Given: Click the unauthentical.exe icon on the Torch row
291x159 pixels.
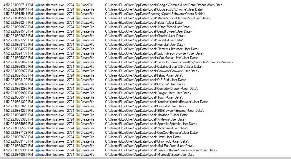Looking at the screenshot, I should tap(37, 97).
